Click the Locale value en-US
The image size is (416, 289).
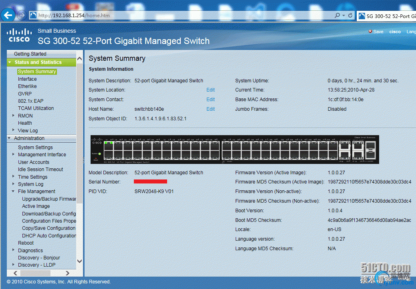click(334, 229)
